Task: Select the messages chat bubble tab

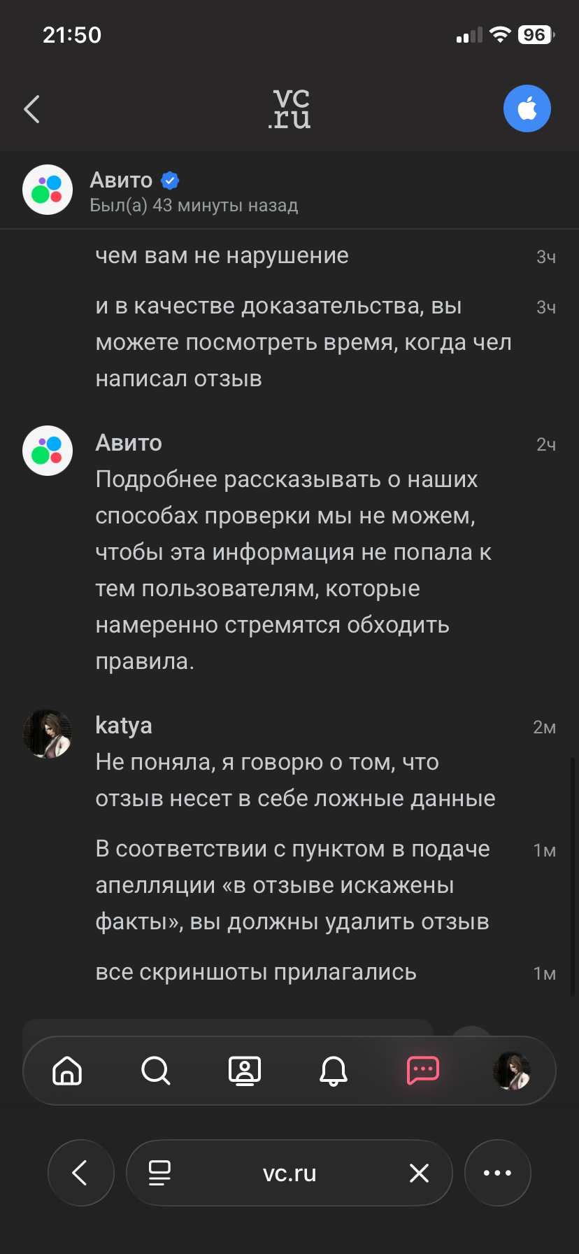Action: 423,1070
